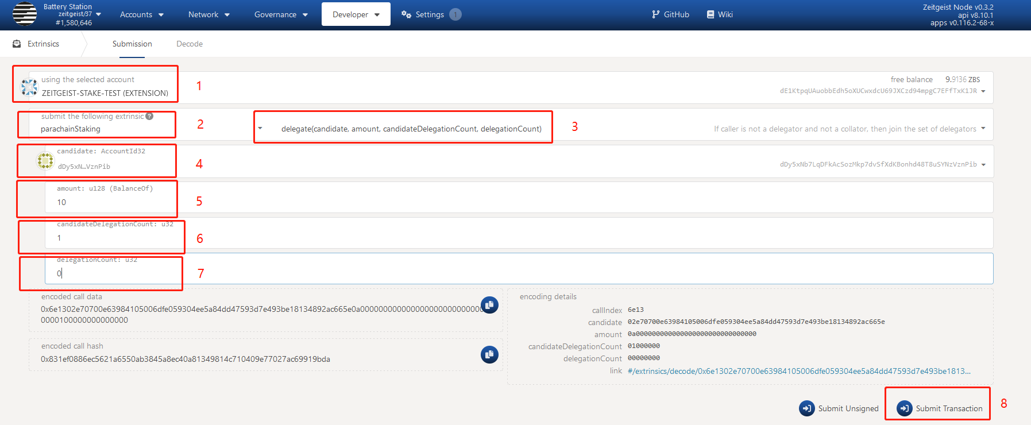Expand the Accounts menu
This screenshot has width=1031, height=425.
[141, 14]
